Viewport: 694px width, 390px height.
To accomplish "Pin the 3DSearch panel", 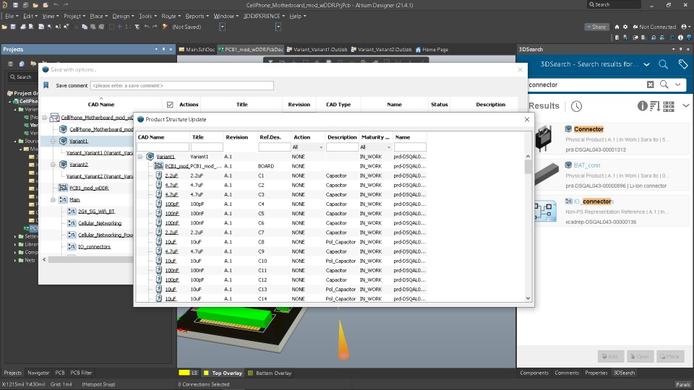I will click(681, 49).
